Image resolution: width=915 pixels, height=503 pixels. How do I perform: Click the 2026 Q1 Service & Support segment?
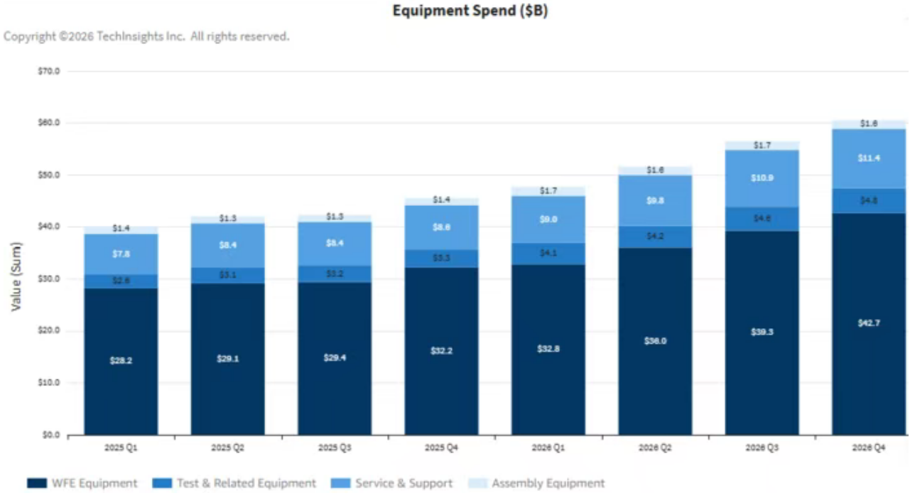point(548,220)
